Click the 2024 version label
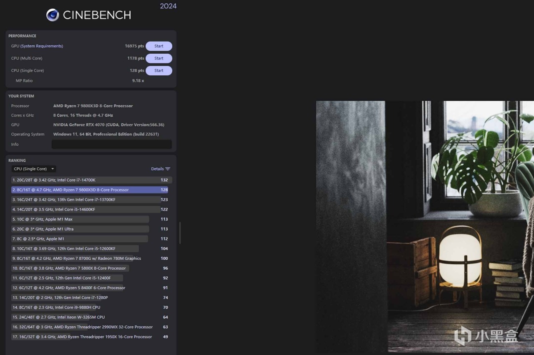 pos(168,6)
